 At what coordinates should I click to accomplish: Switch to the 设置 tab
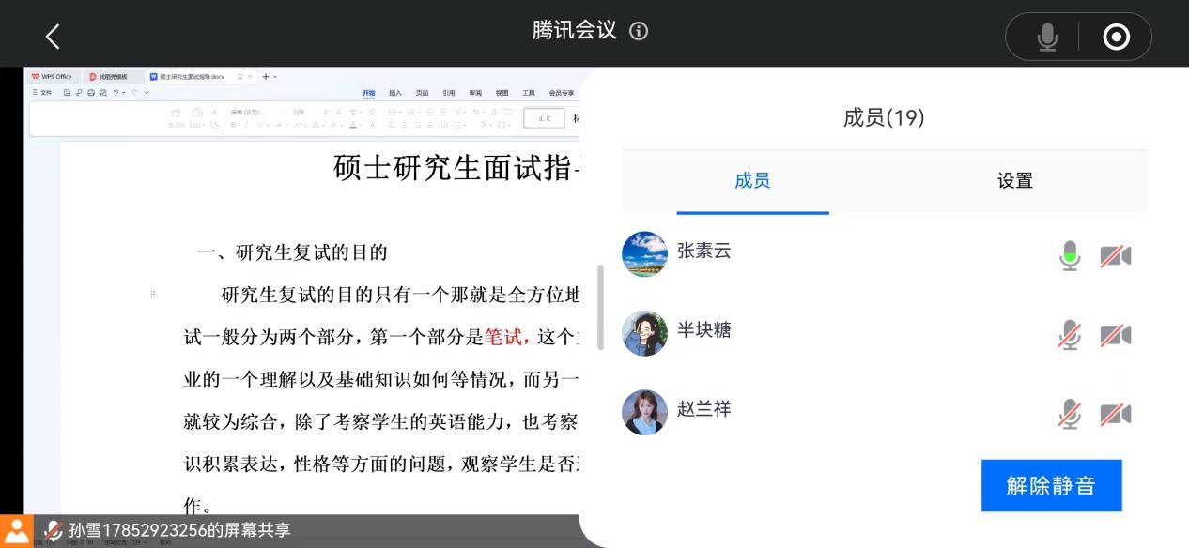(x=1014, y=181)
